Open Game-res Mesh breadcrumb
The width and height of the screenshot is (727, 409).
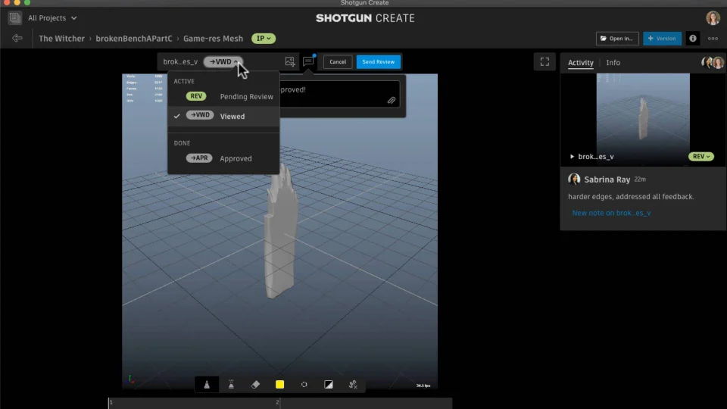coord(213,39)
